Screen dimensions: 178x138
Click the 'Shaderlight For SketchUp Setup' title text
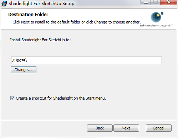(x=41, y=4)
